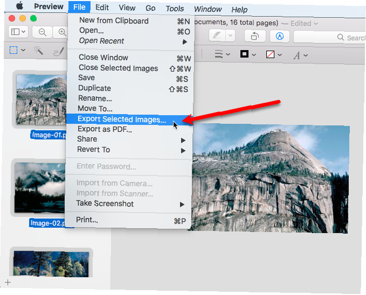366x295 pixels.
Task: Open the Open Recent submenu
Action: tap(130, 41)
